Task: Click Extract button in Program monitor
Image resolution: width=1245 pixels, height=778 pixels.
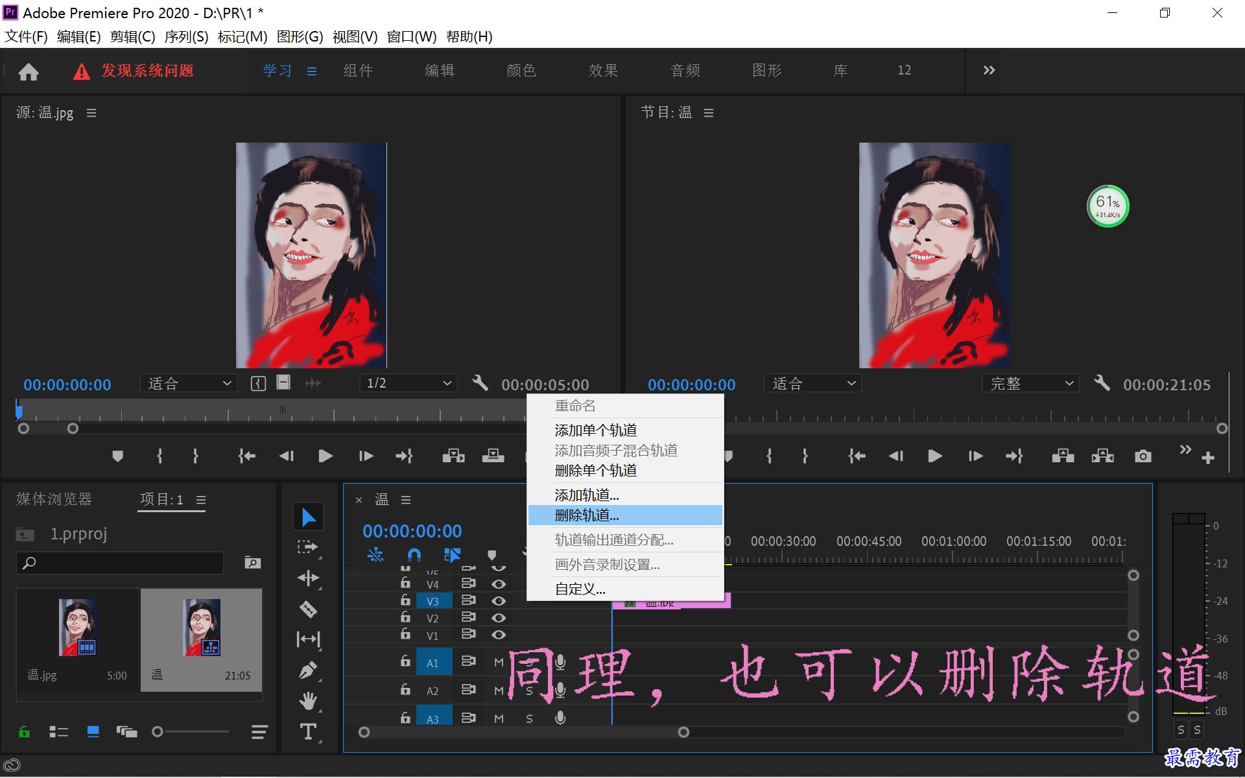Action: tap(1102, 456)
